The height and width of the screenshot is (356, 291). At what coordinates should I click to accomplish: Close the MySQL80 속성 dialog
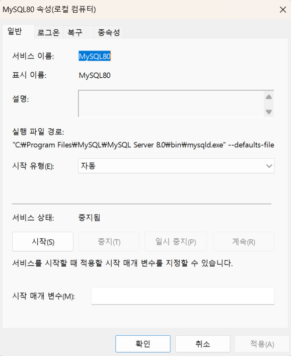[x=283, y=10]
